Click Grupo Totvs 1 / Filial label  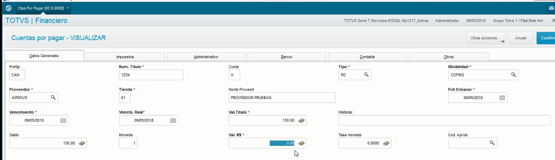point(518,21)
